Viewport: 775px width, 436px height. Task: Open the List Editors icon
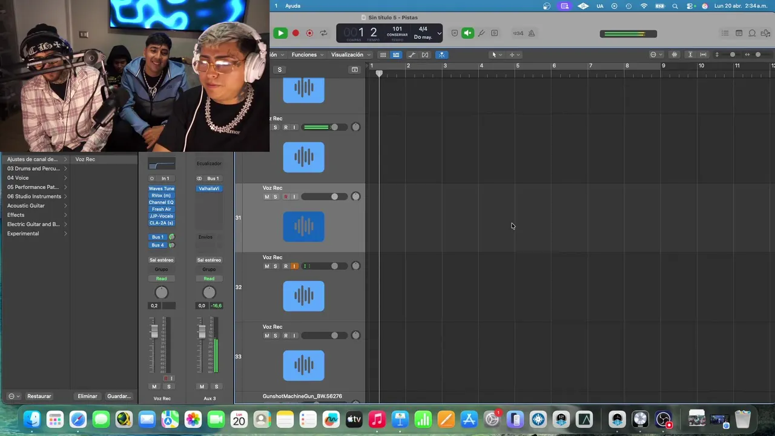(725, 33)
